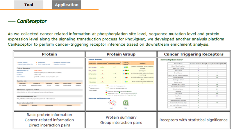Screen dimensions: 234x132
Task: Click the 'Function Annotation' link
Action: (x=60, y=64)
